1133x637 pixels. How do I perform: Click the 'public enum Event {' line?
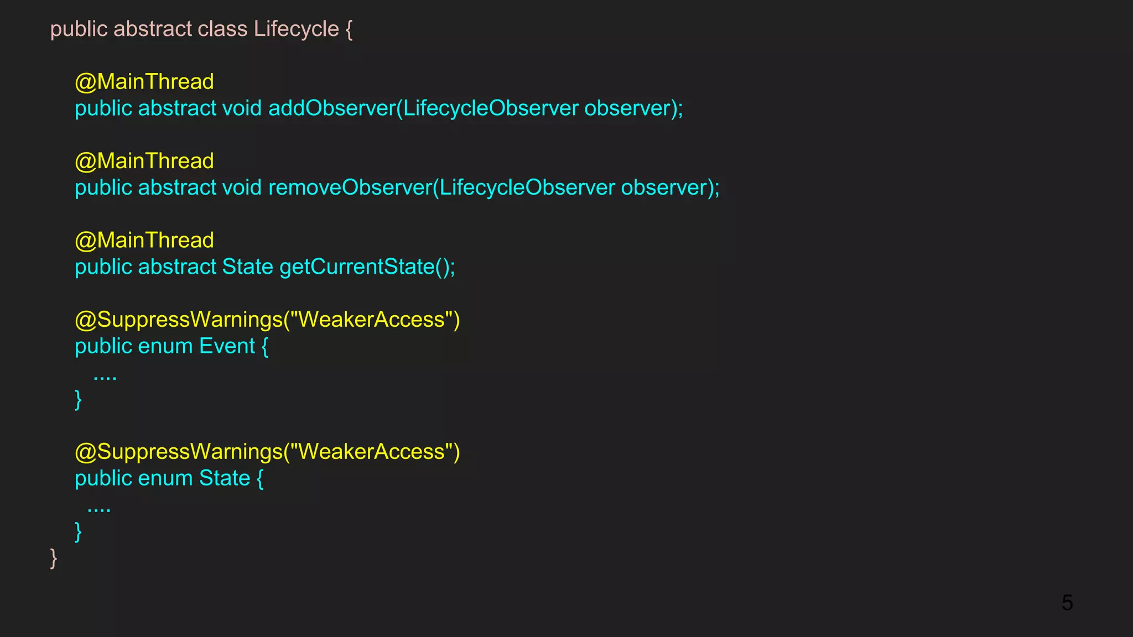[x=171, y=346]
